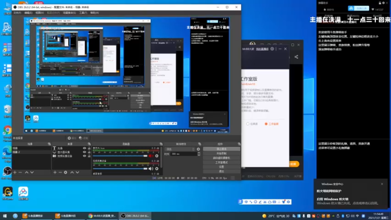Click the lock icon in 弹幕助手 panel
The width and height of the screenshot is (391, 220).
[x=380, y=3]
